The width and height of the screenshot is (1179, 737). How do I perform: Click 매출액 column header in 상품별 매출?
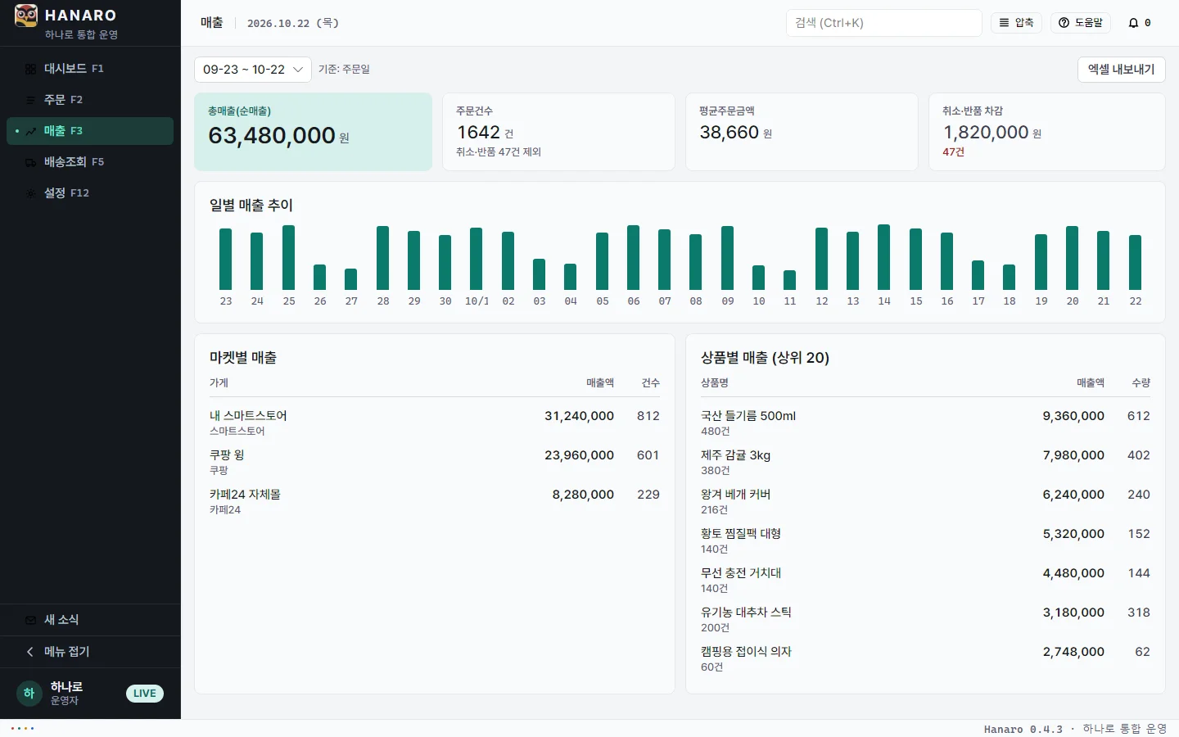1091,382
